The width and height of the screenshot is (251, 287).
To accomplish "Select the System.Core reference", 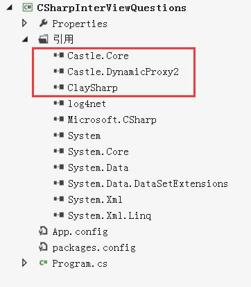I will tap(98, 151).
